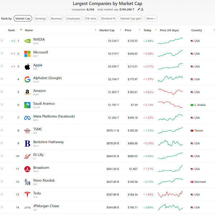Viewport: 215px width, 215px height.
Task: Rank companies by Employees
Action: pyautogui.click(x=73, y=19)
